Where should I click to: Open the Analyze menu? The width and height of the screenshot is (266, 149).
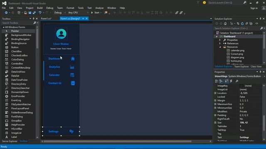tap(99, 8)
